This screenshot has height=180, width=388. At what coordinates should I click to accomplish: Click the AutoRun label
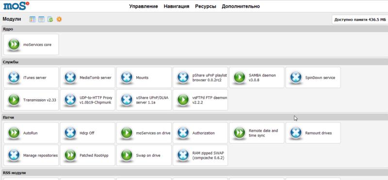click(31, 133)
